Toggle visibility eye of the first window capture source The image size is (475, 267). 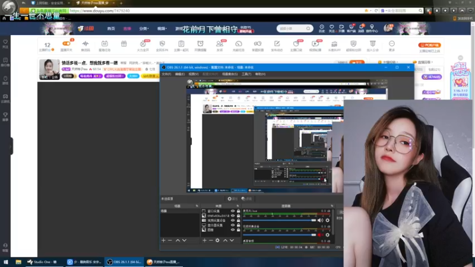[233, 211]
